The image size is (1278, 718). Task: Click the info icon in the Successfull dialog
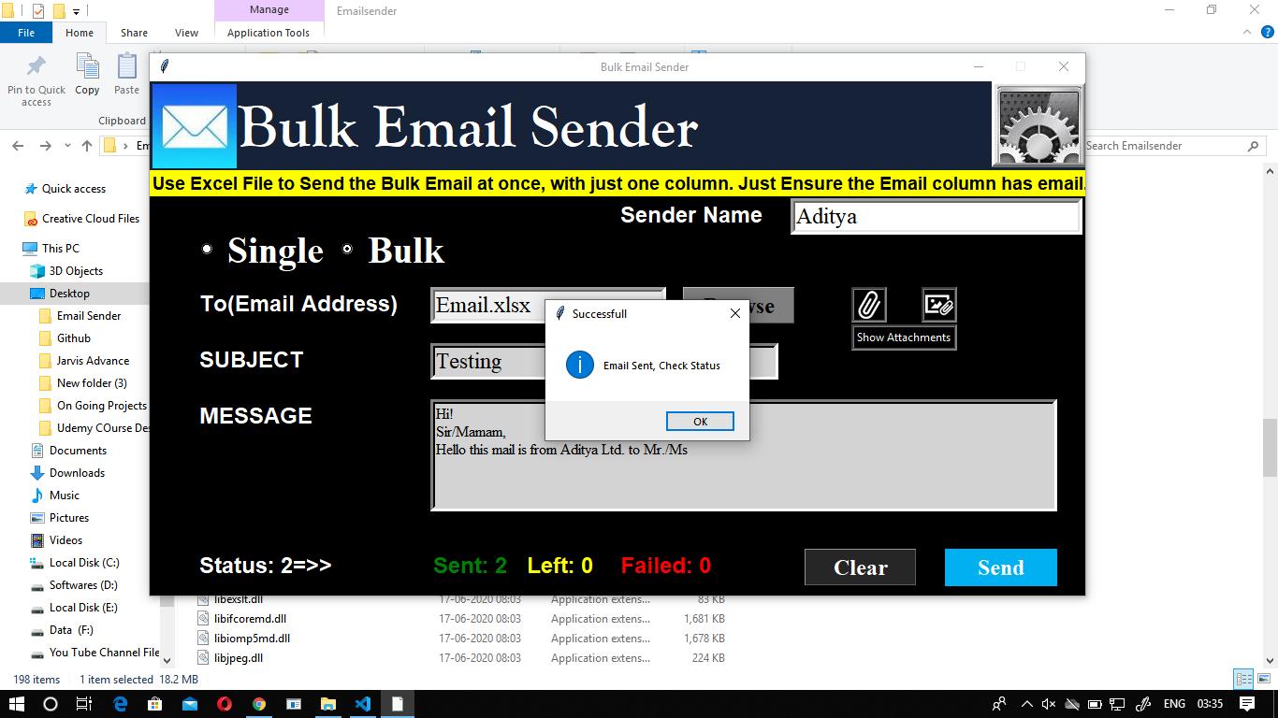[x=580, y=366]
